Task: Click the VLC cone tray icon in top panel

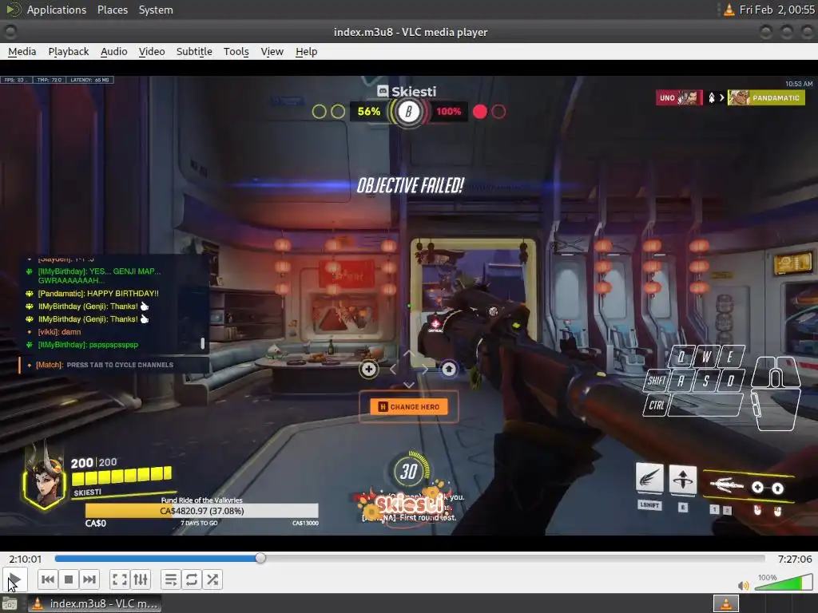Action: pyautogui.click(x=729, y=10)
